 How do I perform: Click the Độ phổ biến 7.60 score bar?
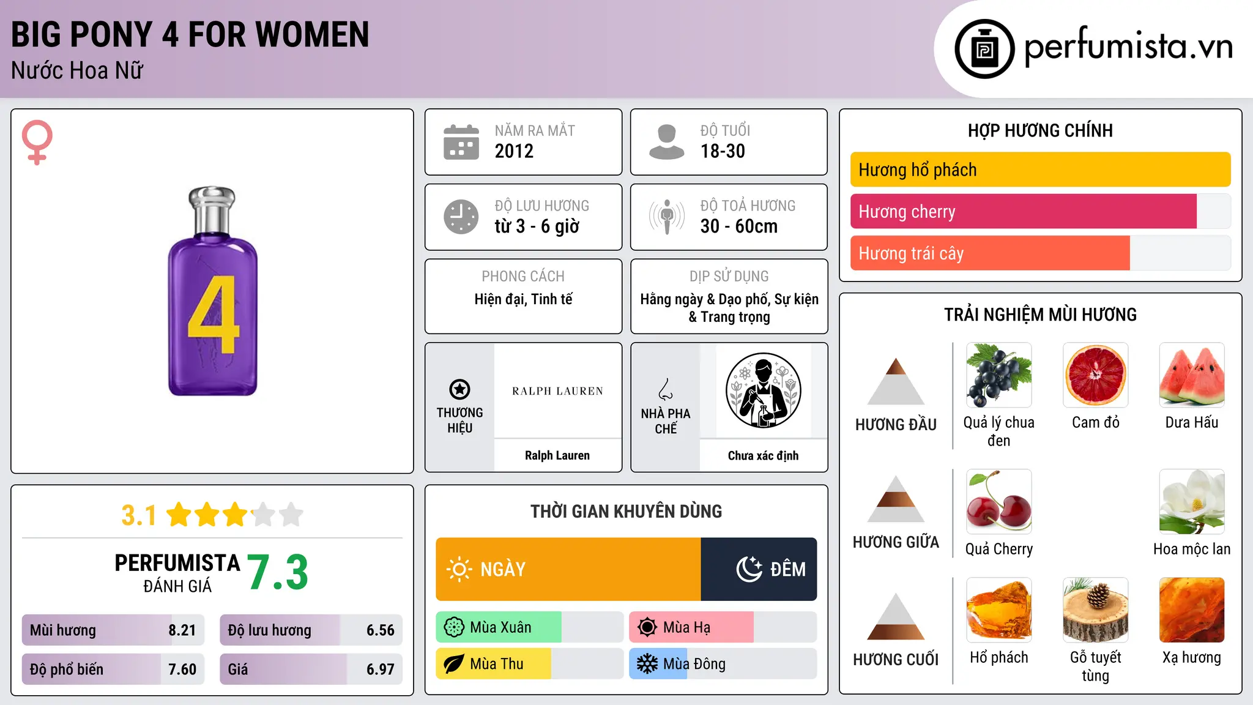point(113,670)
